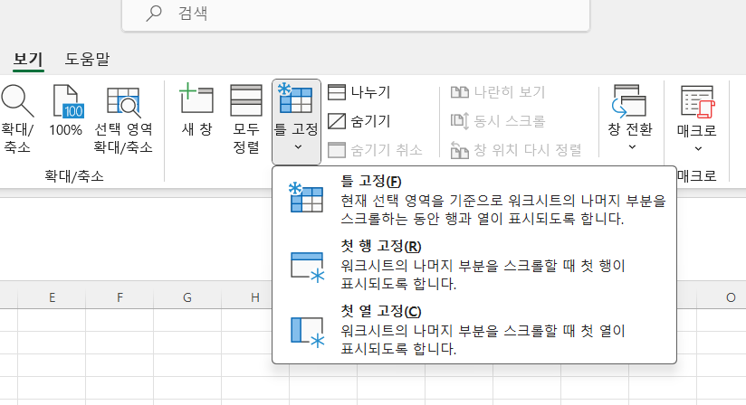Switch to the 보기 tab
The width and height of the screenshot is (746, 405).
tap(28, 60)
